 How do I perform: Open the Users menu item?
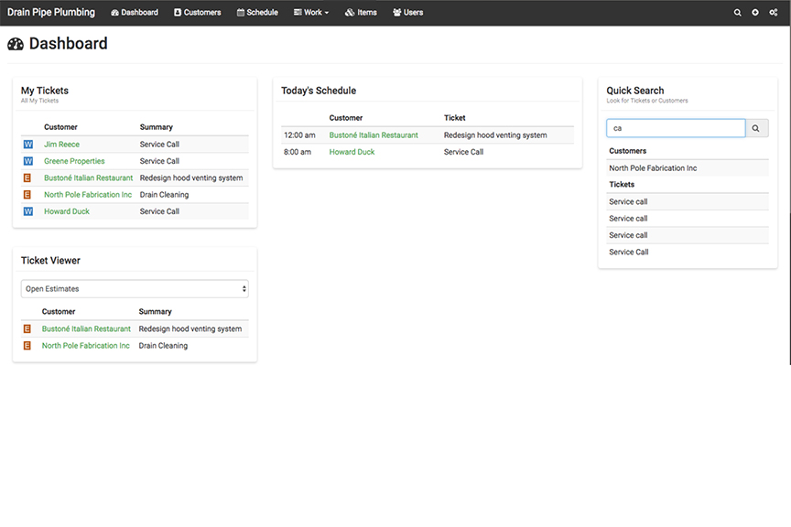point(407,13)
